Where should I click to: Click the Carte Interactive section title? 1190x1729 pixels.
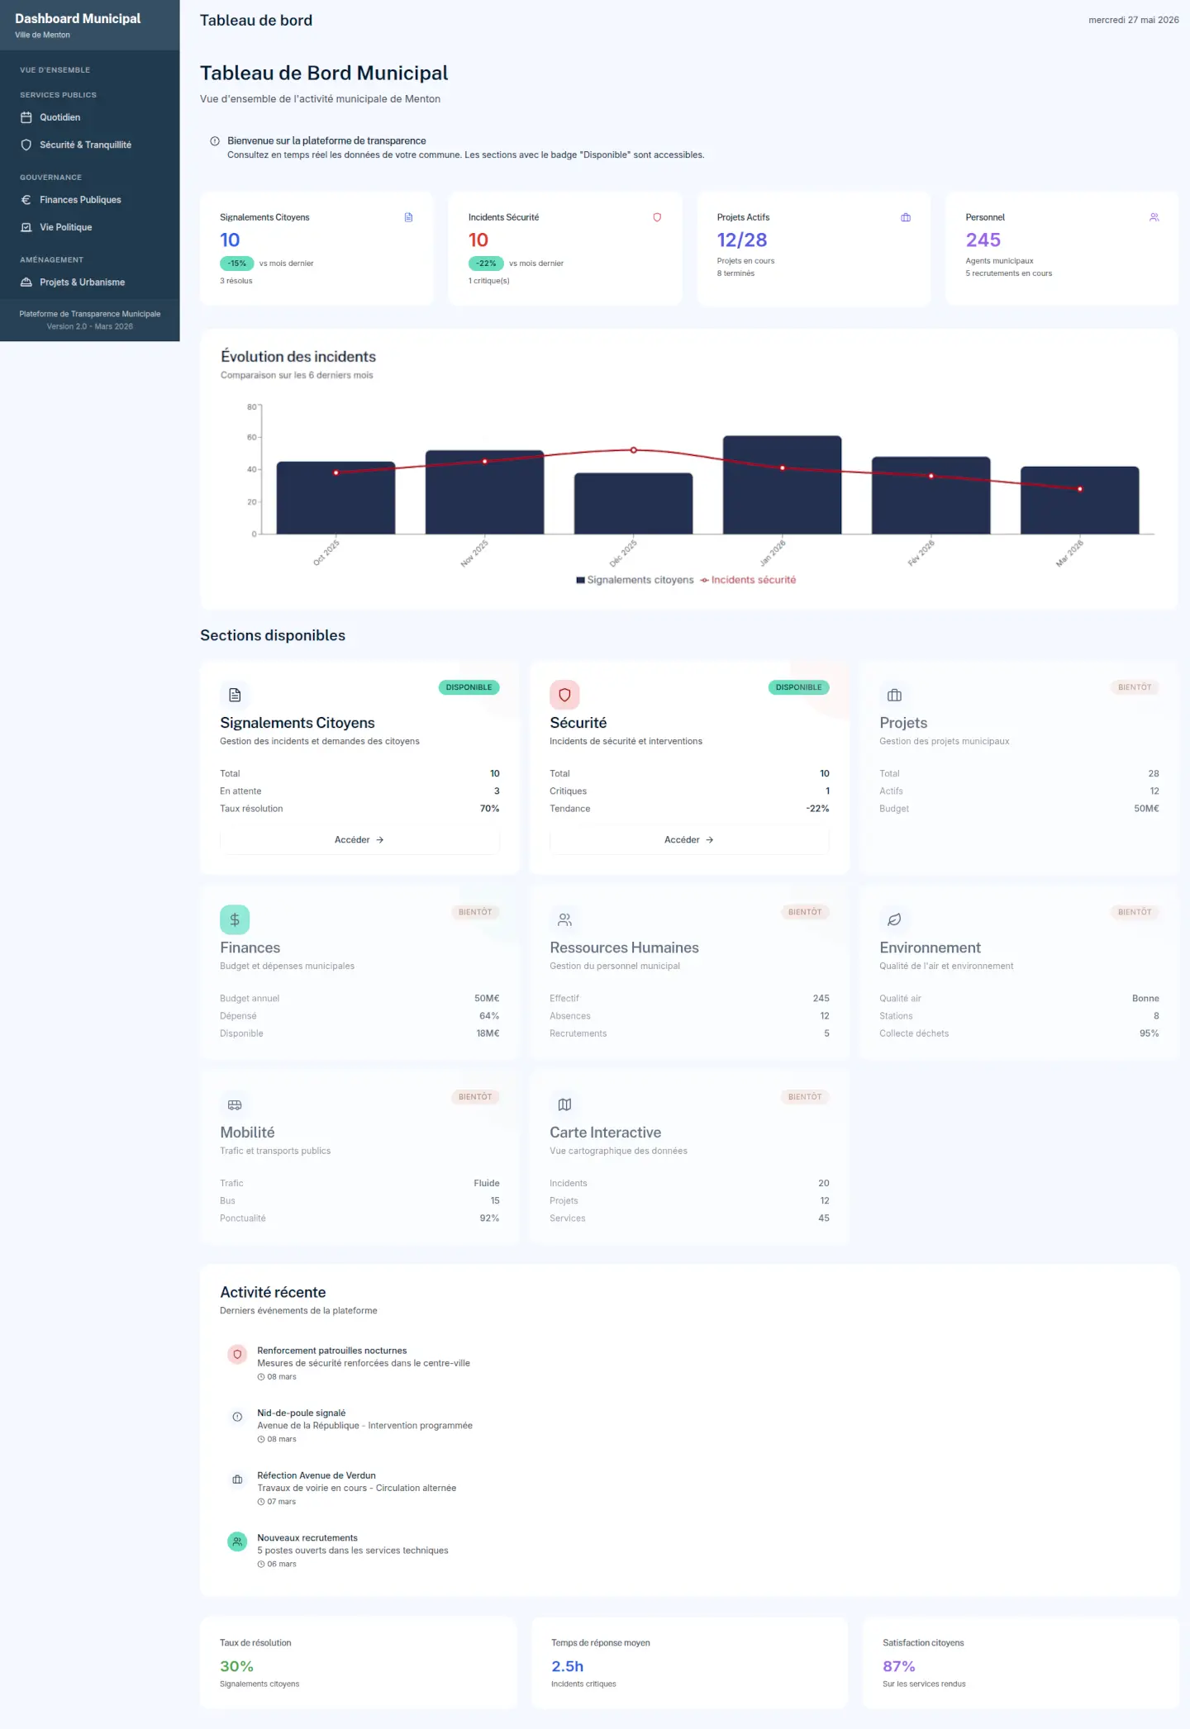[606, 1133]
